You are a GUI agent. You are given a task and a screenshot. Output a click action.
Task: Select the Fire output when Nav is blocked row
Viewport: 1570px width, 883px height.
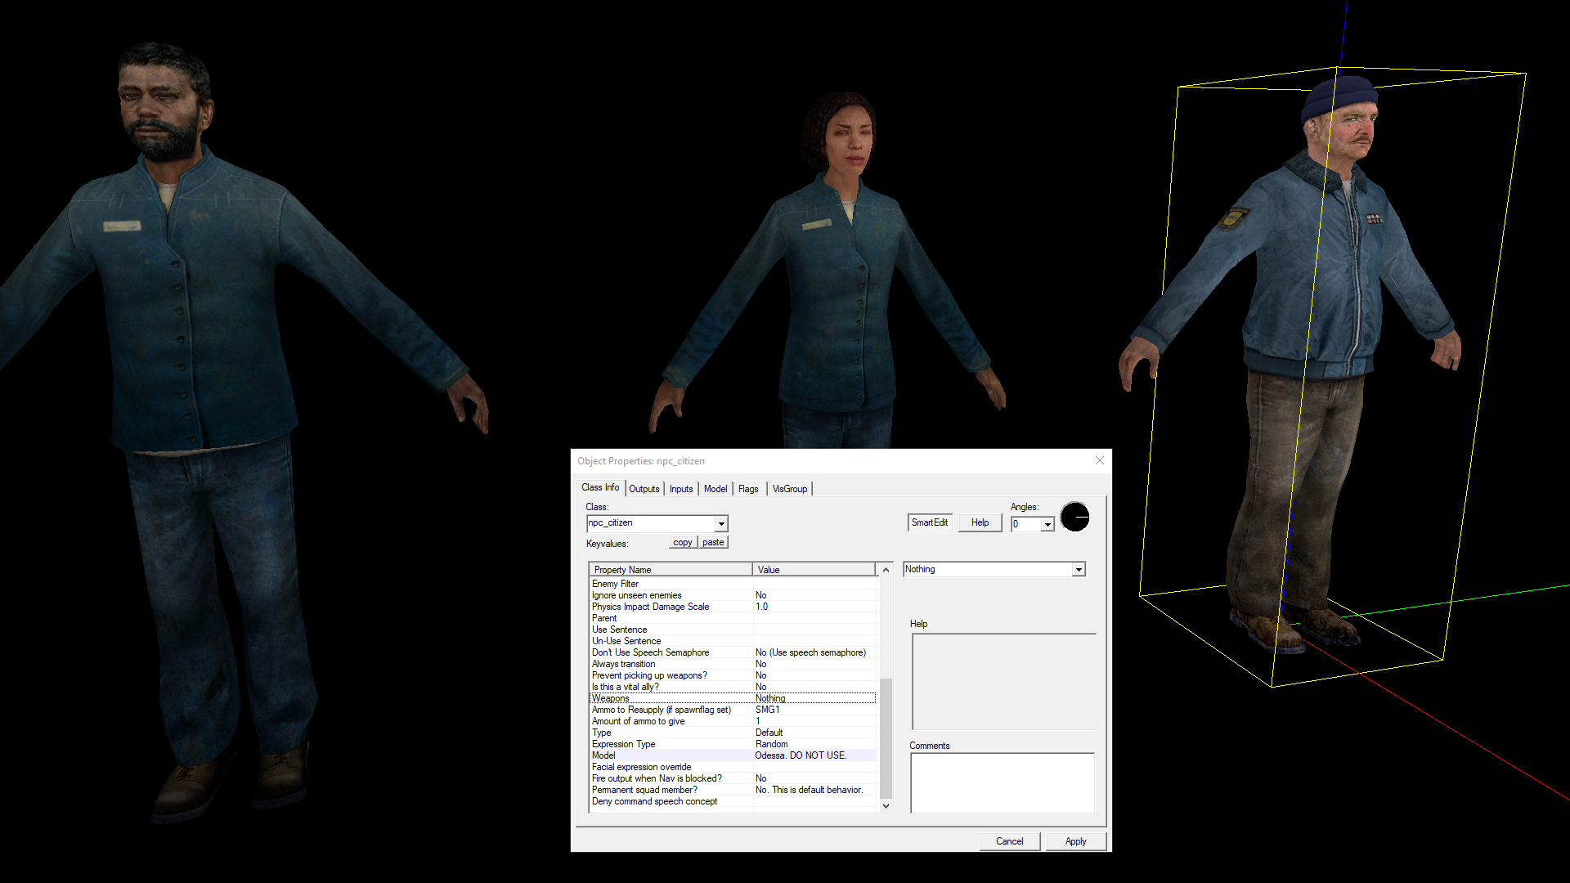coord(733,778)
